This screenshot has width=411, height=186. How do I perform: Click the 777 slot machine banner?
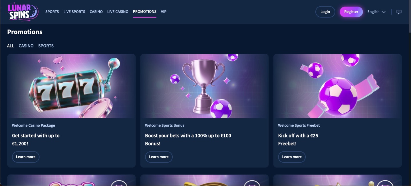coord(71,86)
